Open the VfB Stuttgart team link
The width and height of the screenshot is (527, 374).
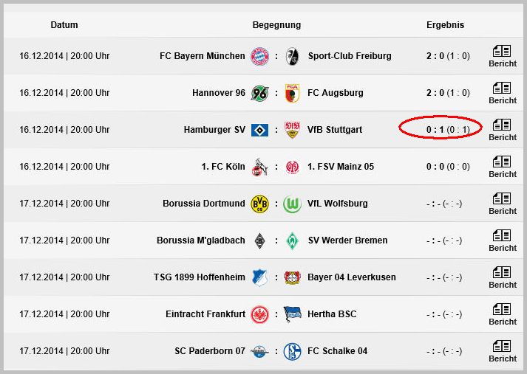(335, 130)
